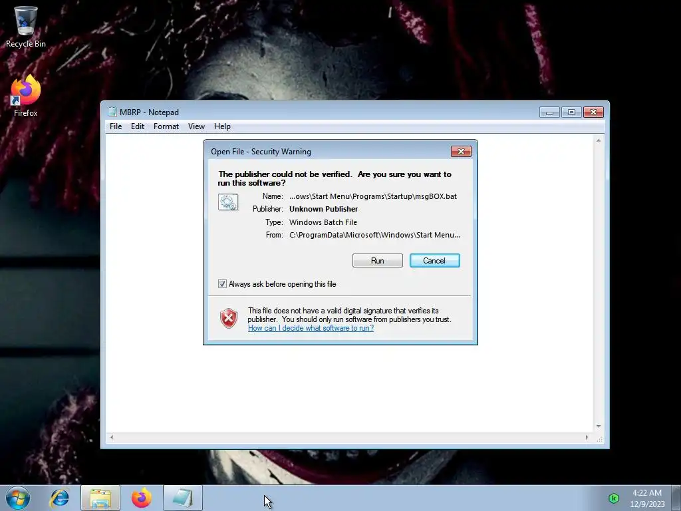681x511 pixels.
Task: Click the green system tray icon
Action: [614, 498]
